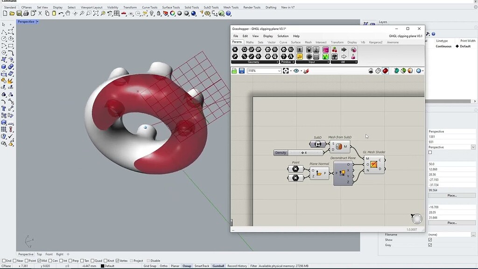Screen dimensions: 478x269
Task: Select the red shaded preview mode in Grasshopper
Action: tap(386, 71)
